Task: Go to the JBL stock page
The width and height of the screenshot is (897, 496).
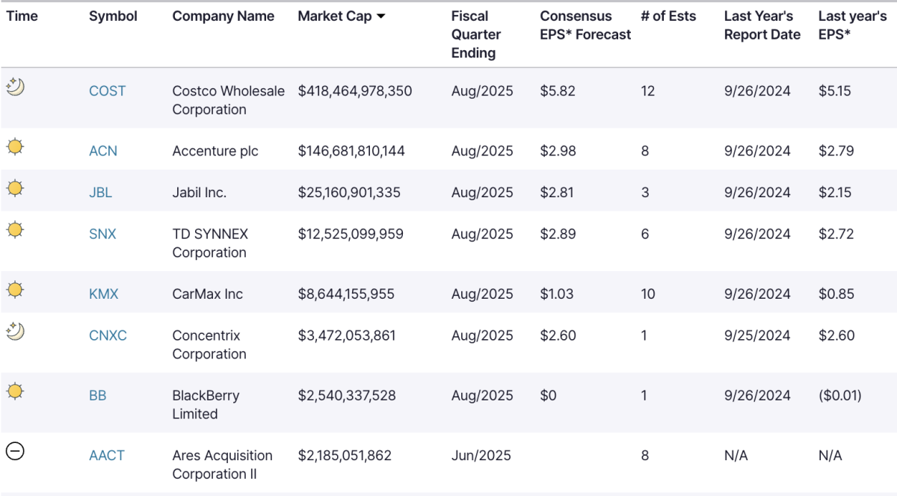Action: coord(100,192)
